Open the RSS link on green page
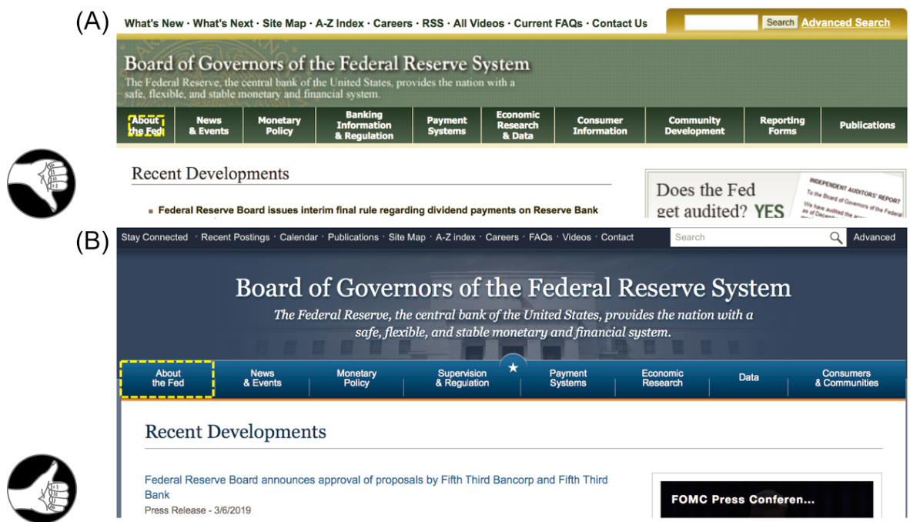This screenshot has width=910, height=522. pyautogui.click(x=433, y=24)
